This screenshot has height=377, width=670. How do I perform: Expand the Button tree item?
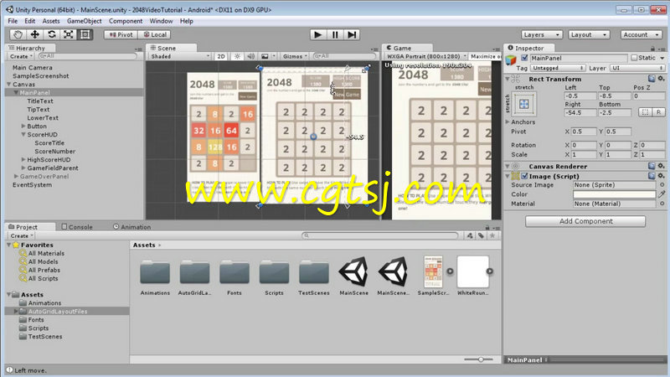(x=23, y=127)
